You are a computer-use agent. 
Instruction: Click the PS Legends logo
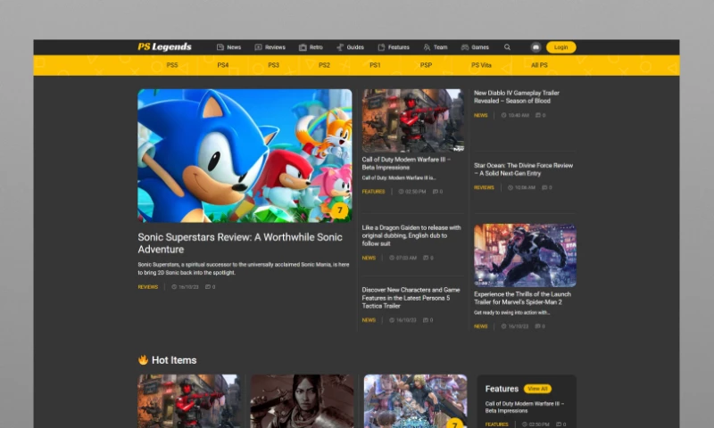coord(164,47)
